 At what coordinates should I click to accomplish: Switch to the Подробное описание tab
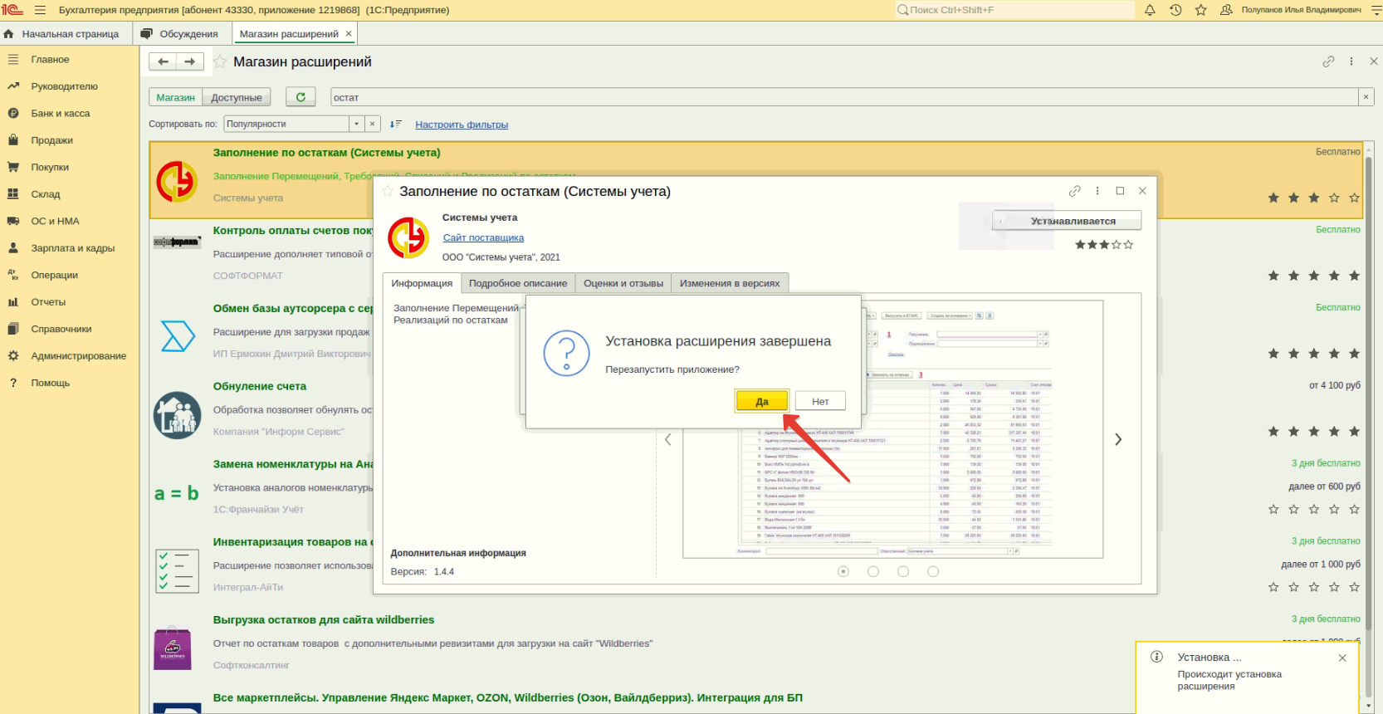[517, 283]
